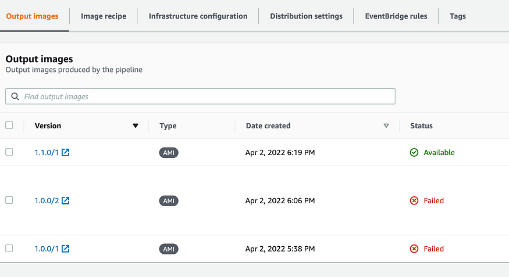The height and width of the screenshot is (277, 509).
Task: Select checkbox for version 1.1.0/1
Action: coord(9,152)
